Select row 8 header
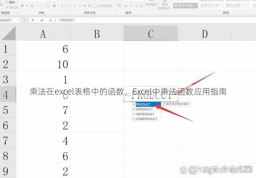The height and width of the screenshot is (178, 256). click(x=8, y=156)
